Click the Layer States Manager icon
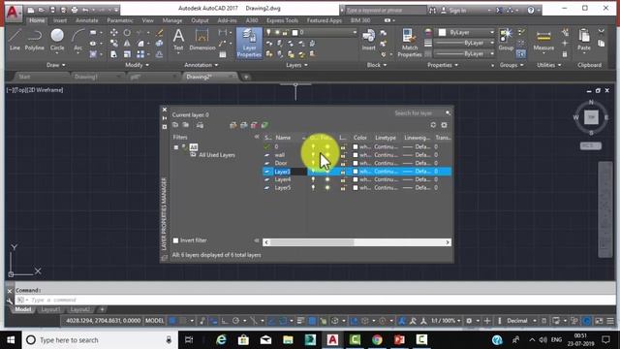This screenshot has width=620, height=349. (201, 125)
